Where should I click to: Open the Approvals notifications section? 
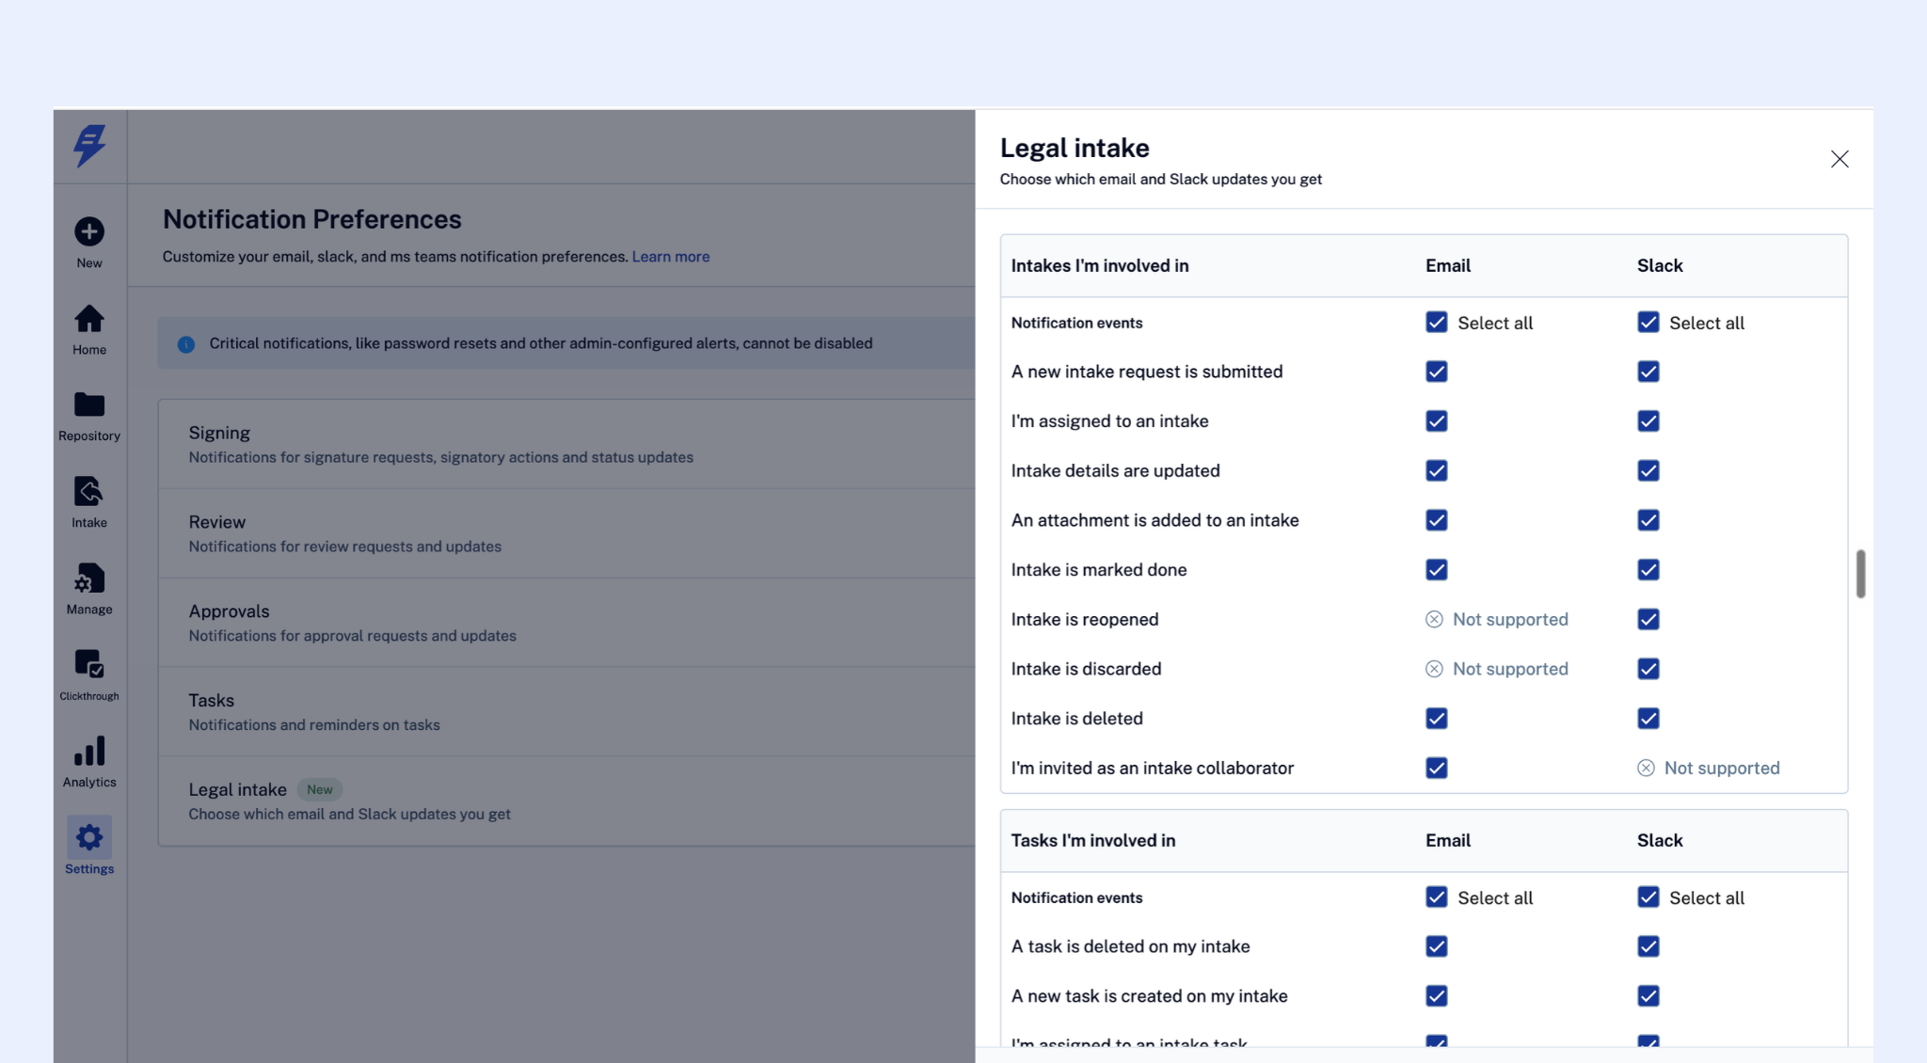click(567, 623)
